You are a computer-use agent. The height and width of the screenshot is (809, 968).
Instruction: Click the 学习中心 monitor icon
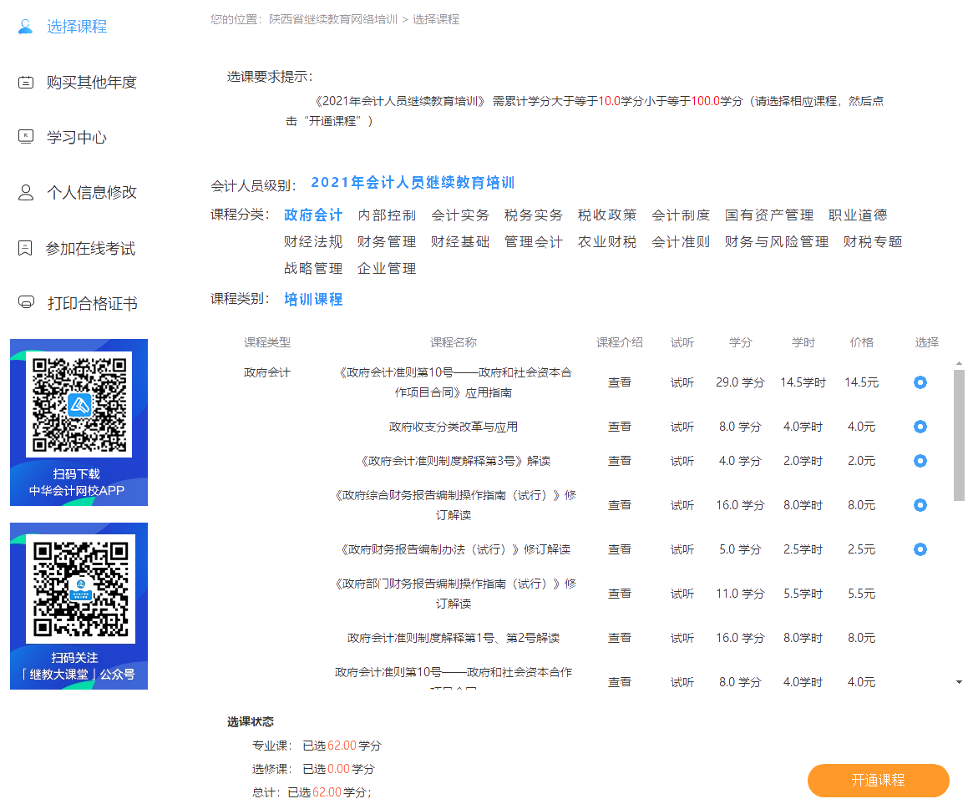pyautogui.click(x=26, y=137)
